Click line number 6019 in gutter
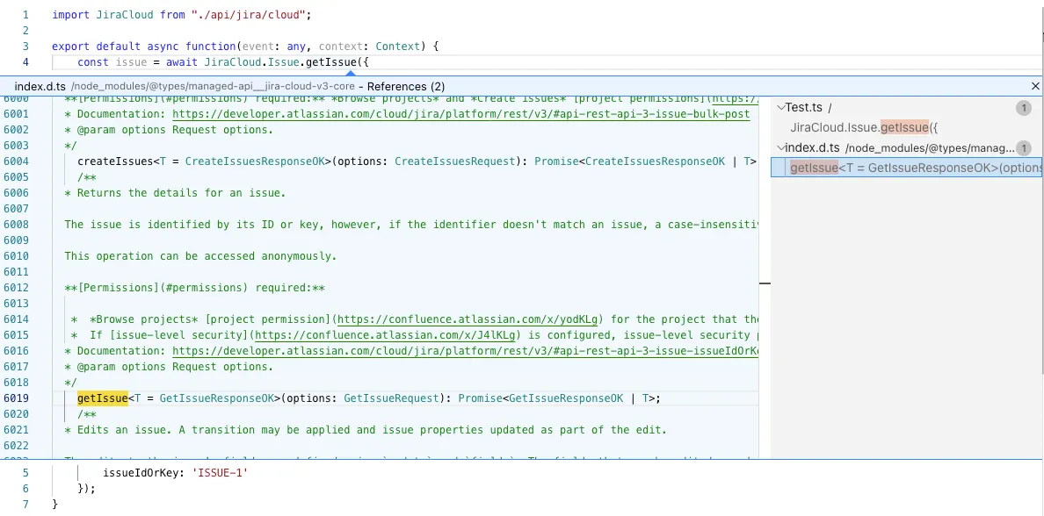 (x=16, y=398)
